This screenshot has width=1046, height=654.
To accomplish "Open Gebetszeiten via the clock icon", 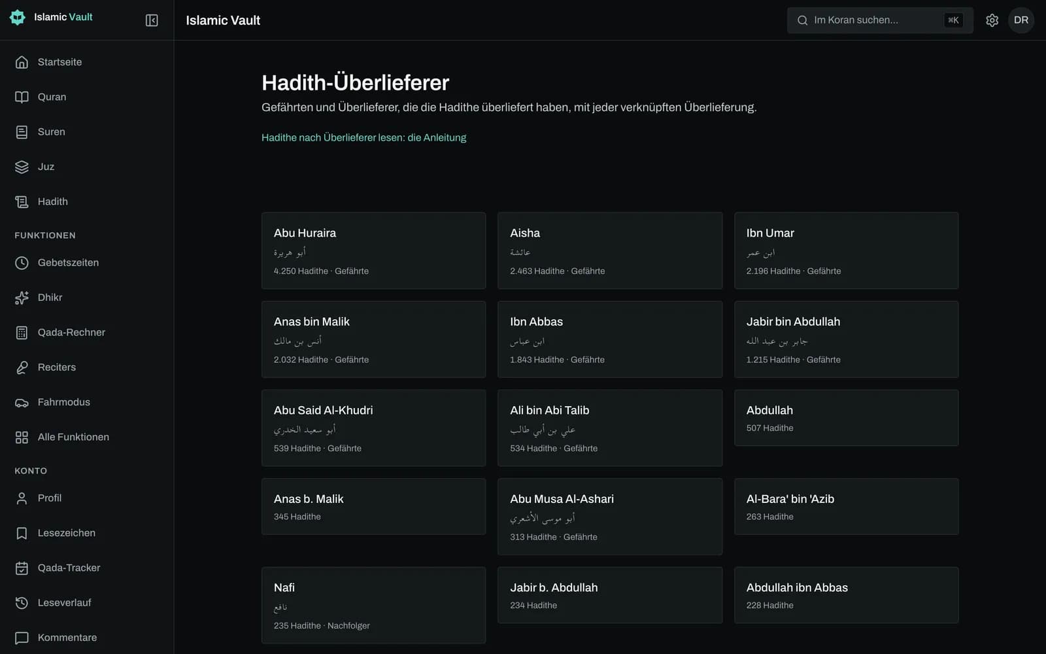I will [x=22, y=263].
